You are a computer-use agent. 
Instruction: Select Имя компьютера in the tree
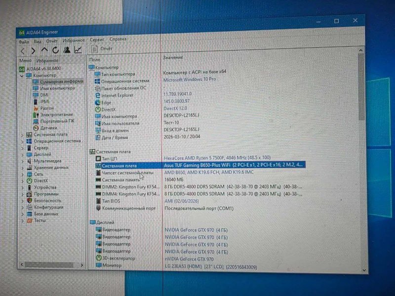(54, 88)
